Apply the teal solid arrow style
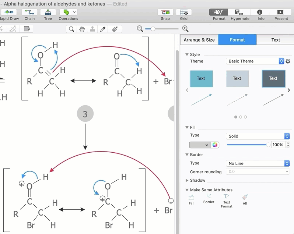Viewport: 294px width, 234px height. 202,100
